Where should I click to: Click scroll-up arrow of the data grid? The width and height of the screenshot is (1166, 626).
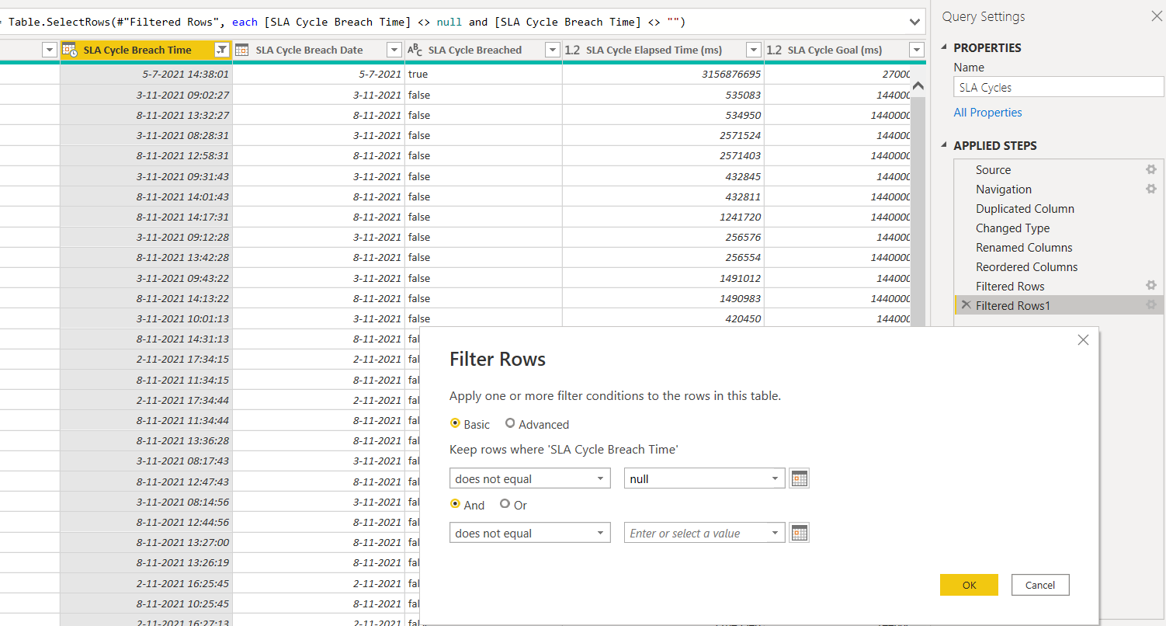[918, 86]
